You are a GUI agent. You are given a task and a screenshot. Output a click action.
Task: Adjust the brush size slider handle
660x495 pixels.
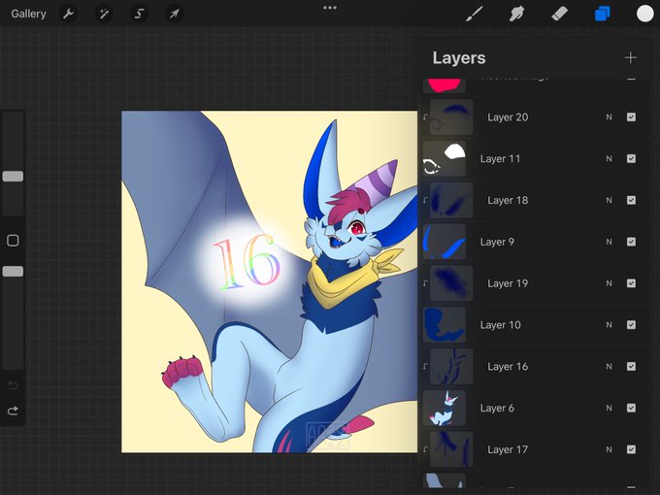click(x=13, y=177)
